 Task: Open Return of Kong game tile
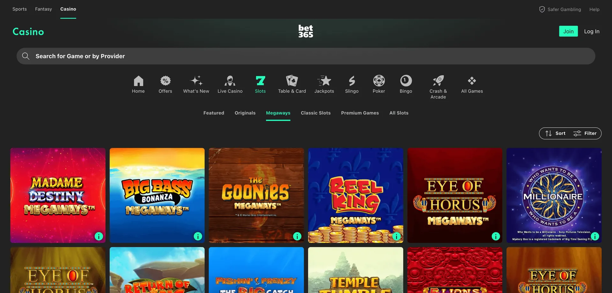pos(157,270)
